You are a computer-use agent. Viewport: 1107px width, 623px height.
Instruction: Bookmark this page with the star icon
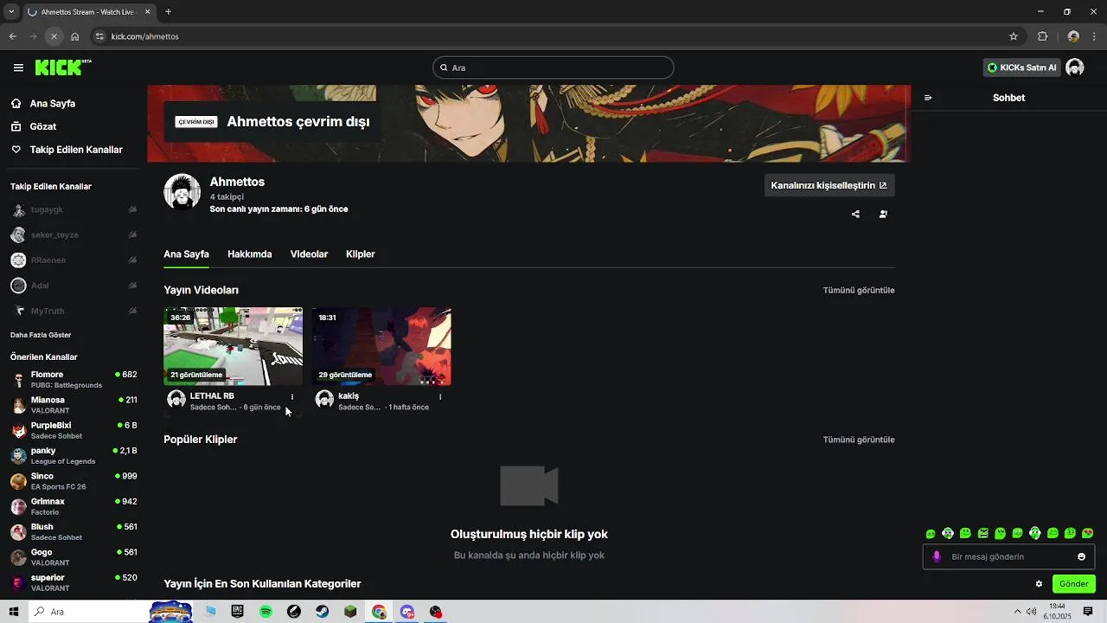pyautogui.click(x=1014, y=36)
